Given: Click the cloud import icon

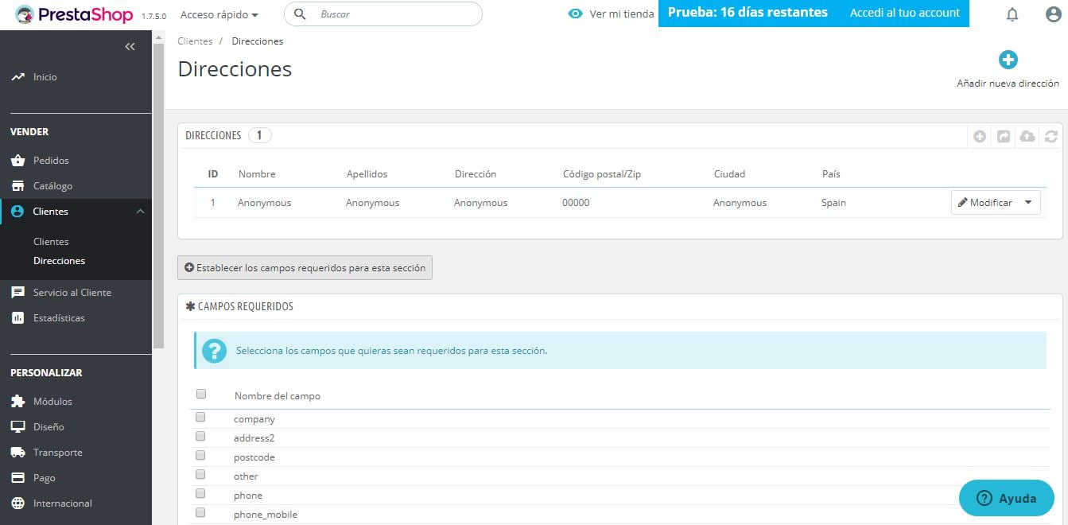Looking at the screenshot, I should (1027, 135).
